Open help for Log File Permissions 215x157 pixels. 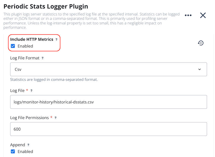[x=56, y=117]
